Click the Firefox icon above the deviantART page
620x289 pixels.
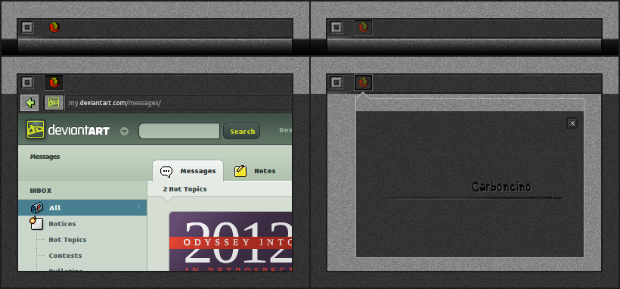click(54, 82)
